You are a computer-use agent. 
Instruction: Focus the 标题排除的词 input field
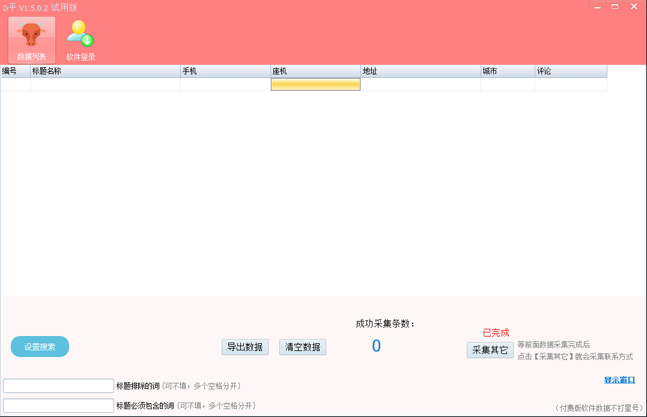pyautogui.click(x=58, y=386)
